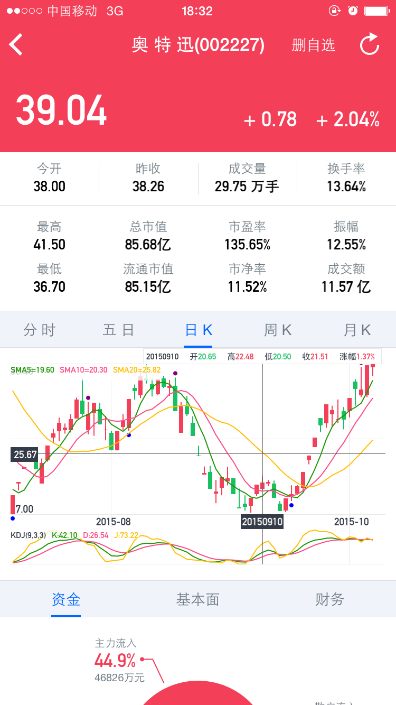Tap the 成交额 value 11.57 亿
Image resolution: width=396 pixels, height=705 pixels.
click(346, 287)
